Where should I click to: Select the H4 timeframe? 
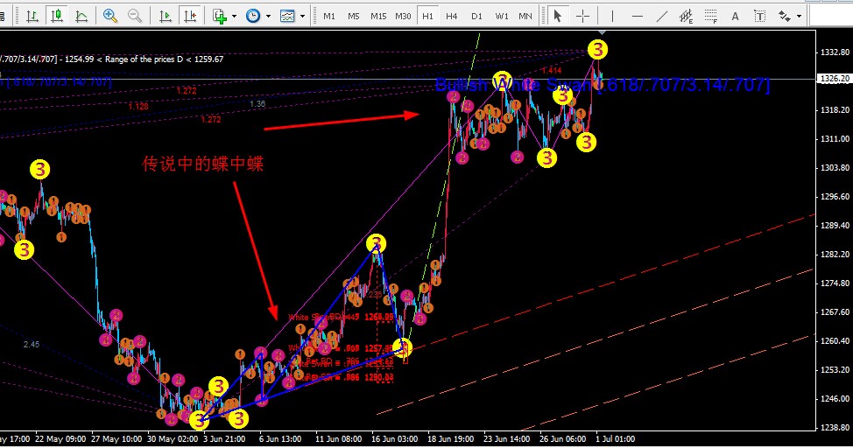pyautogui.click(x=452, y=17)
